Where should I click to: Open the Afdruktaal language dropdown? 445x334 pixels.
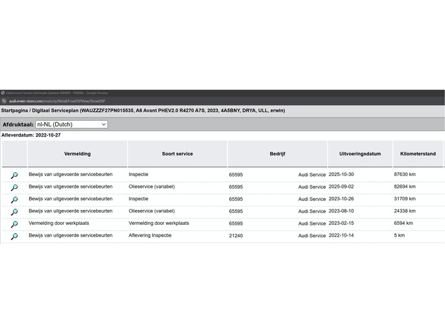(71, 124)
